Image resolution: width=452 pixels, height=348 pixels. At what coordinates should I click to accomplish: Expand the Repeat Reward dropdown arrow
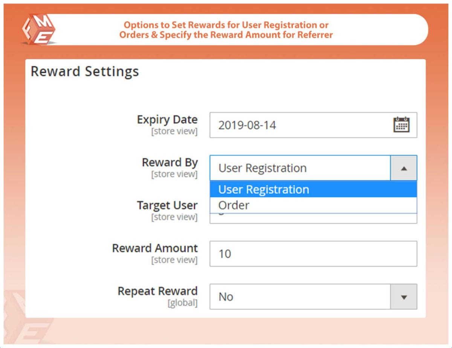tap(404, 297)
